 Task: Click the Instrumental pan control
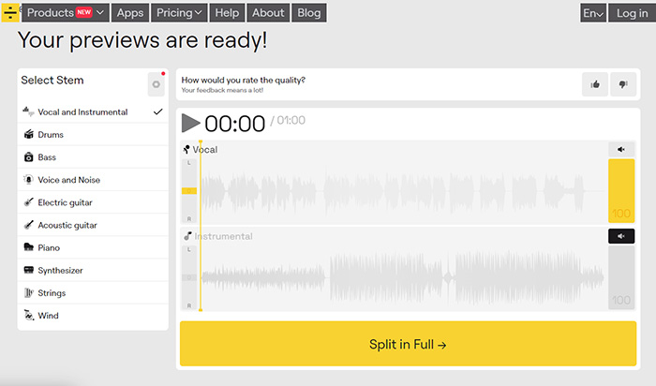coord(188,277)
